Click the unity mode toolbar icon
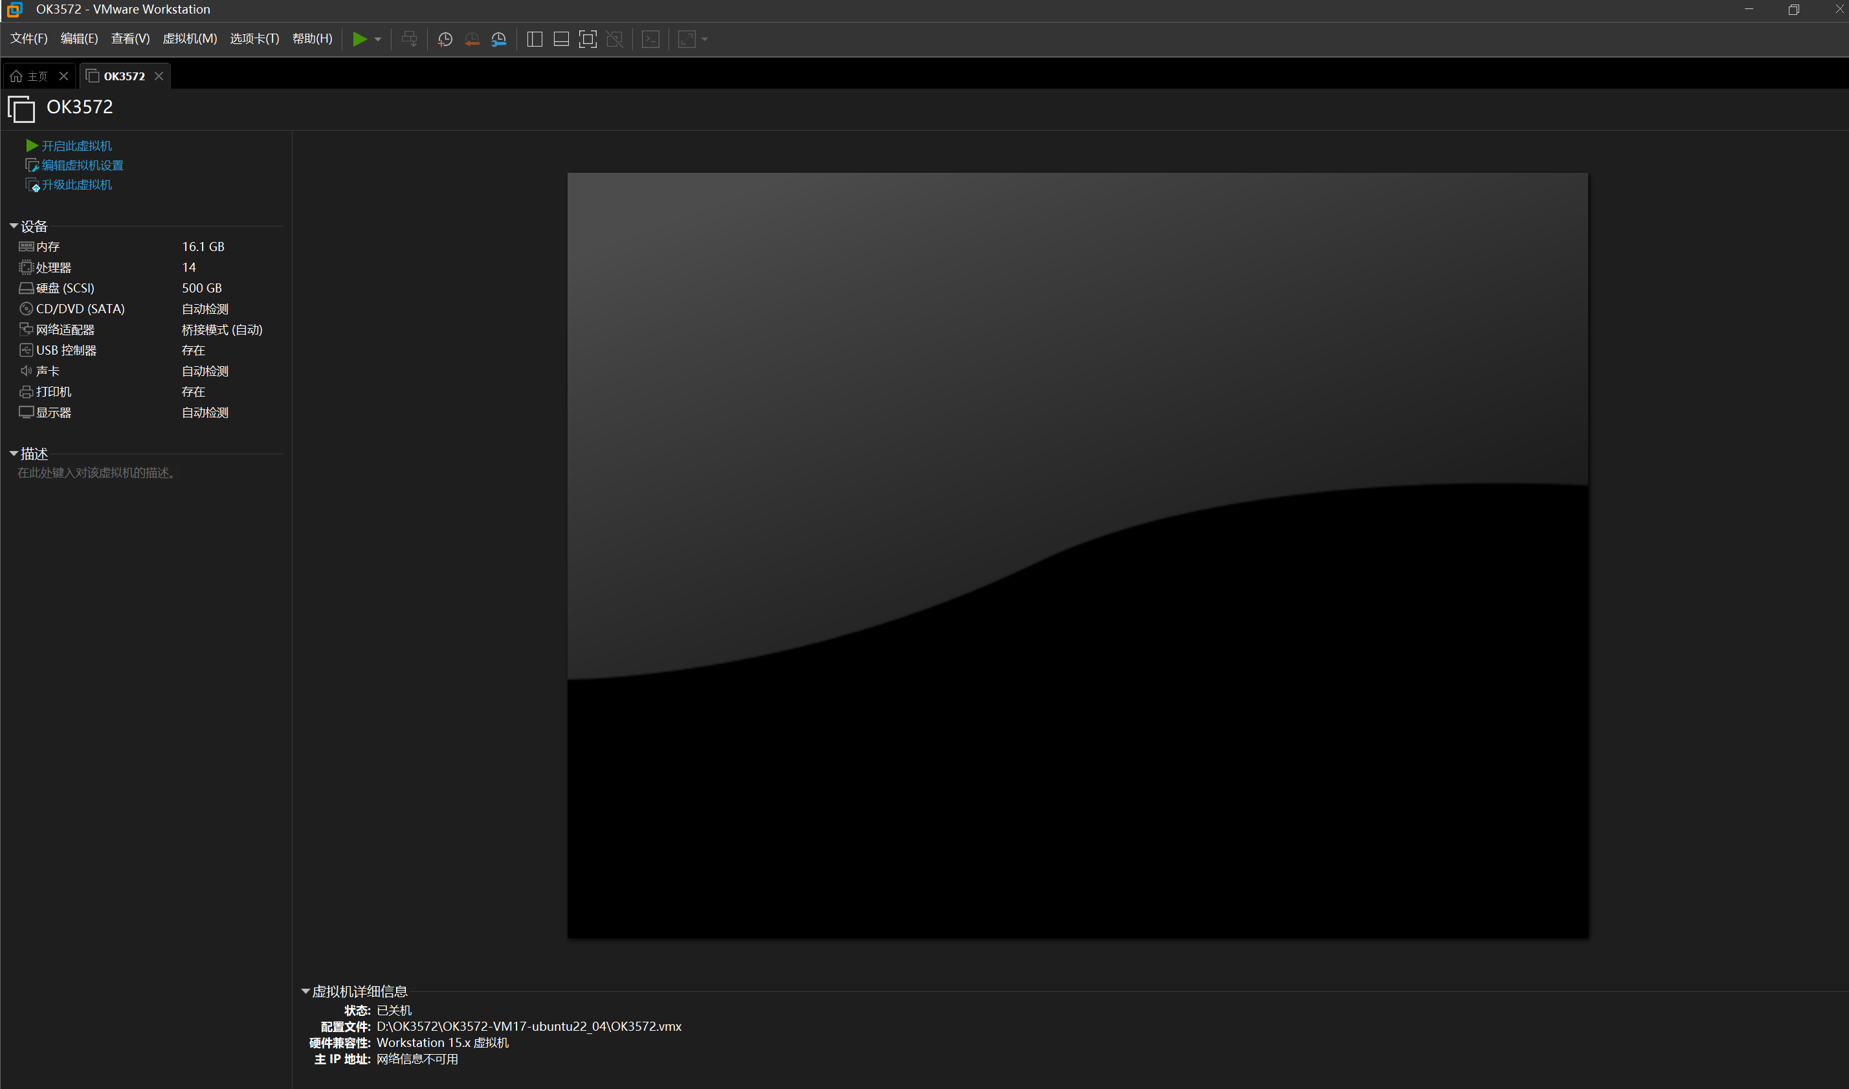Viewport: 1849px width, 1089px height. [x=615, y=39]
